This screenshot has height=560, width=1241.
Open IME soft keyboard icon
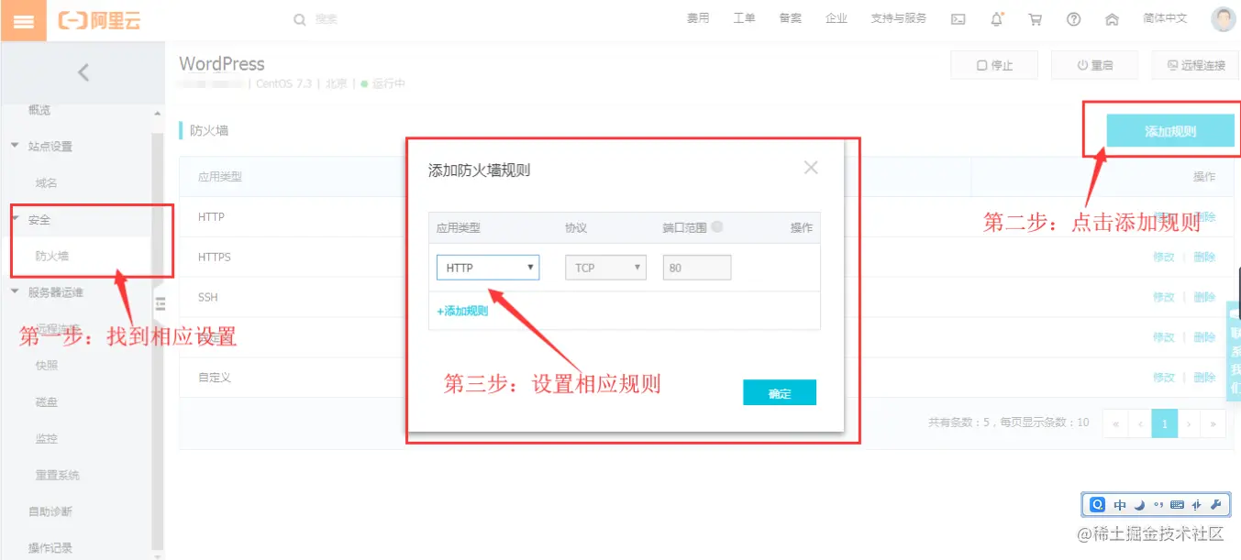point(1177,505)
